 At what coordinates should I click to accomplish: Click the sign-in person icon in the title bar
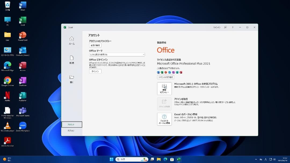tap(225, 27)
